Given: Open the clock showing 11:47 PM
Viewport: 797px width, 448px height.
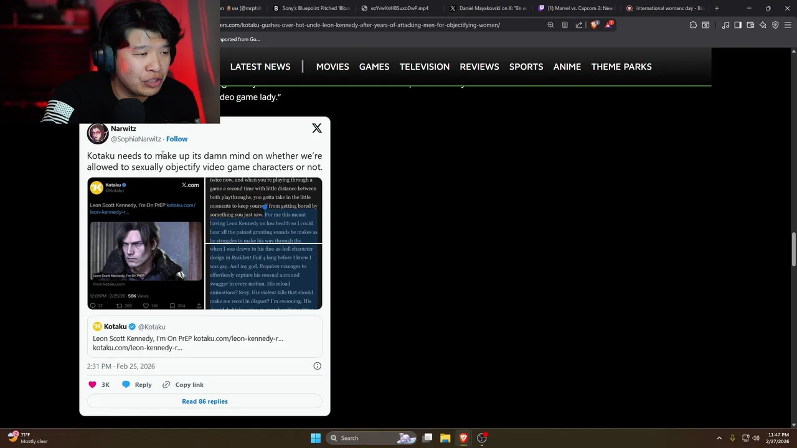Looking at the screenshot, I should coord(778,438).
